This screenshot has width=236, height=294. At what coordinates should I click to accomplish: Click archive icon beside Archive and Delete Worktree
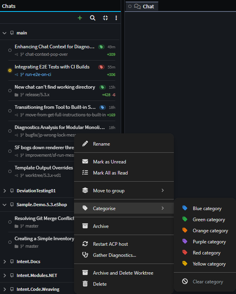click(85, 273)
